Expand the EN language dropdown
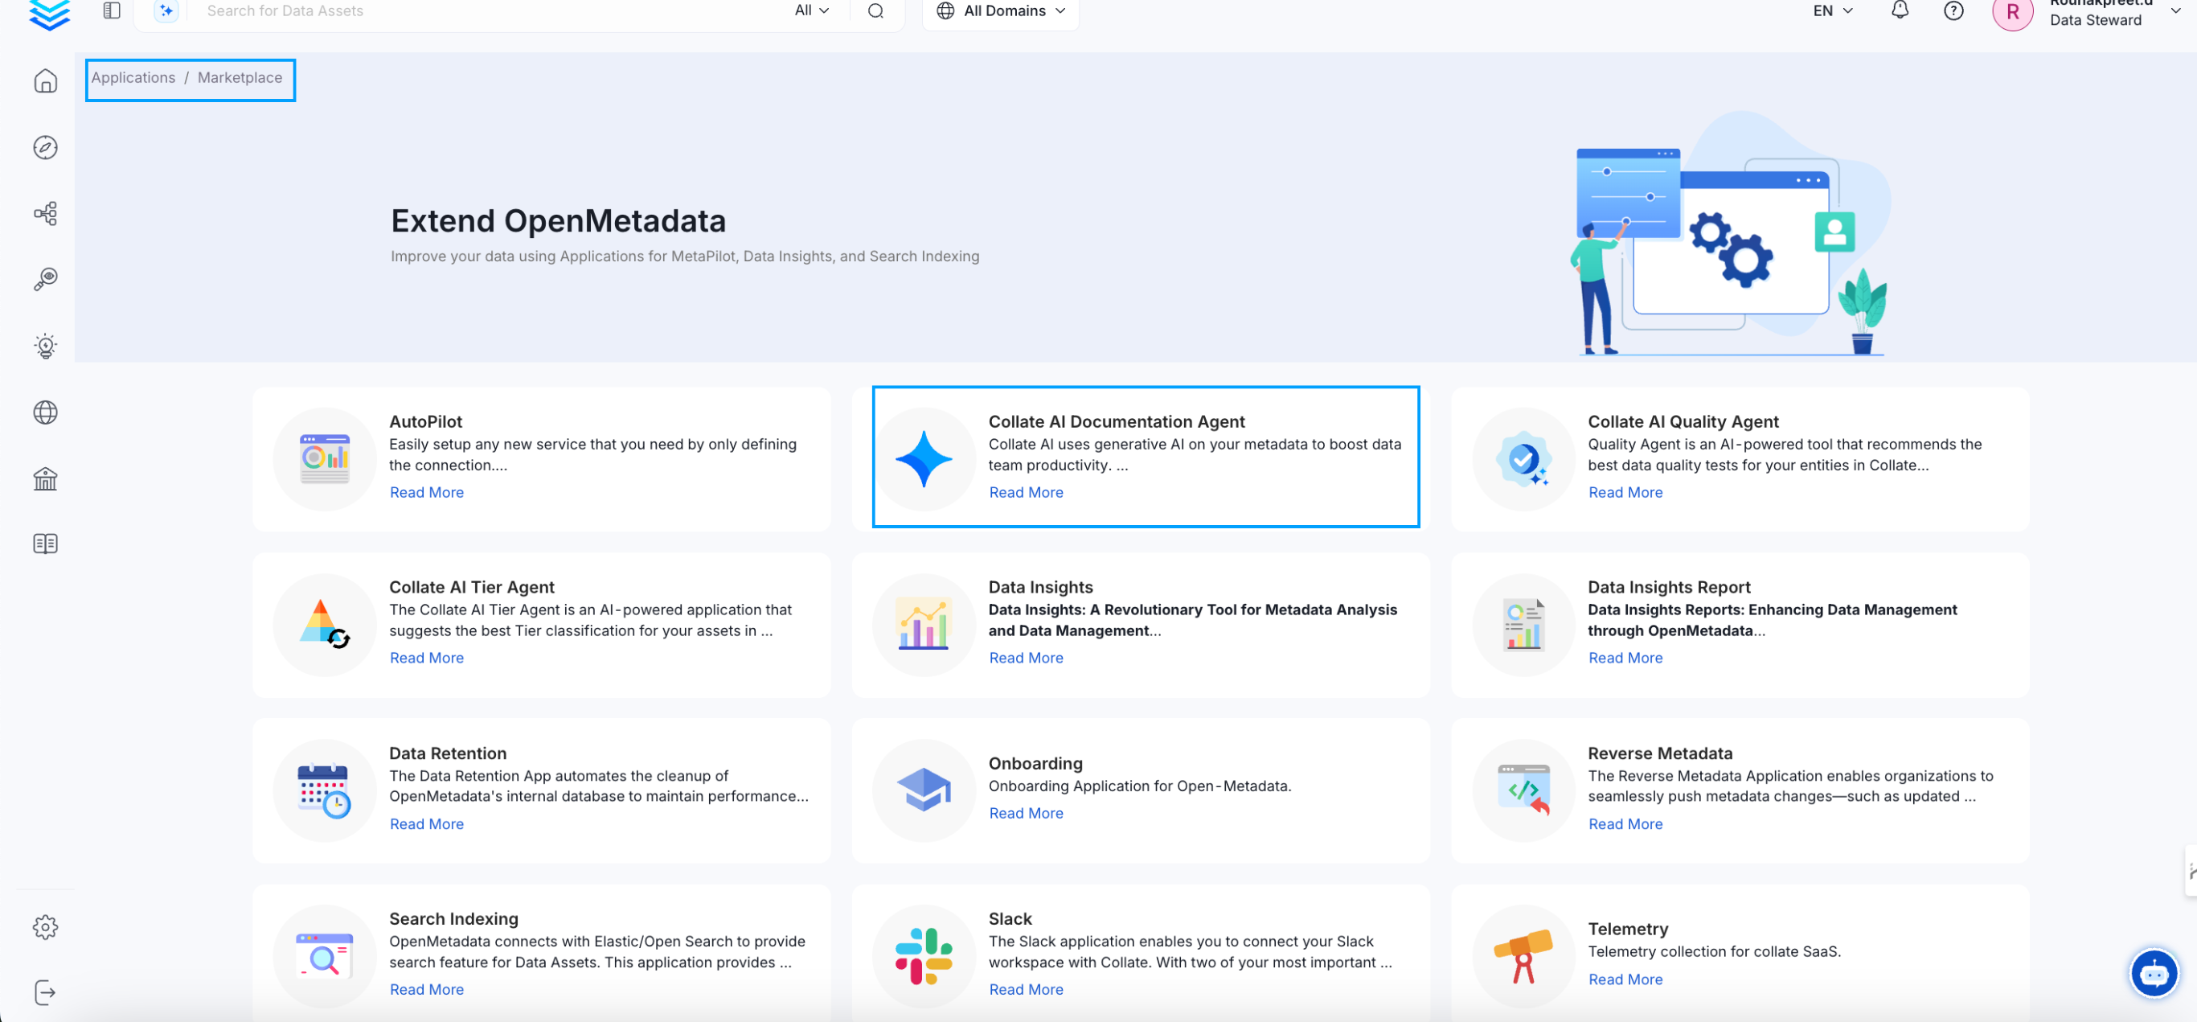The width and height of the screenshot is (2197, 1022). point(1832,10)
